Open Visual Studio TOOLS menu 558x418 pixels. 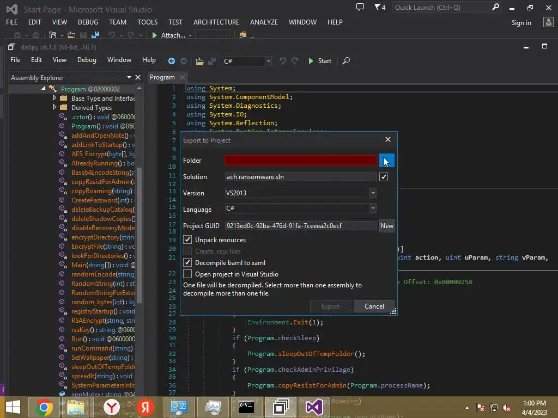[x=147, y=22]
